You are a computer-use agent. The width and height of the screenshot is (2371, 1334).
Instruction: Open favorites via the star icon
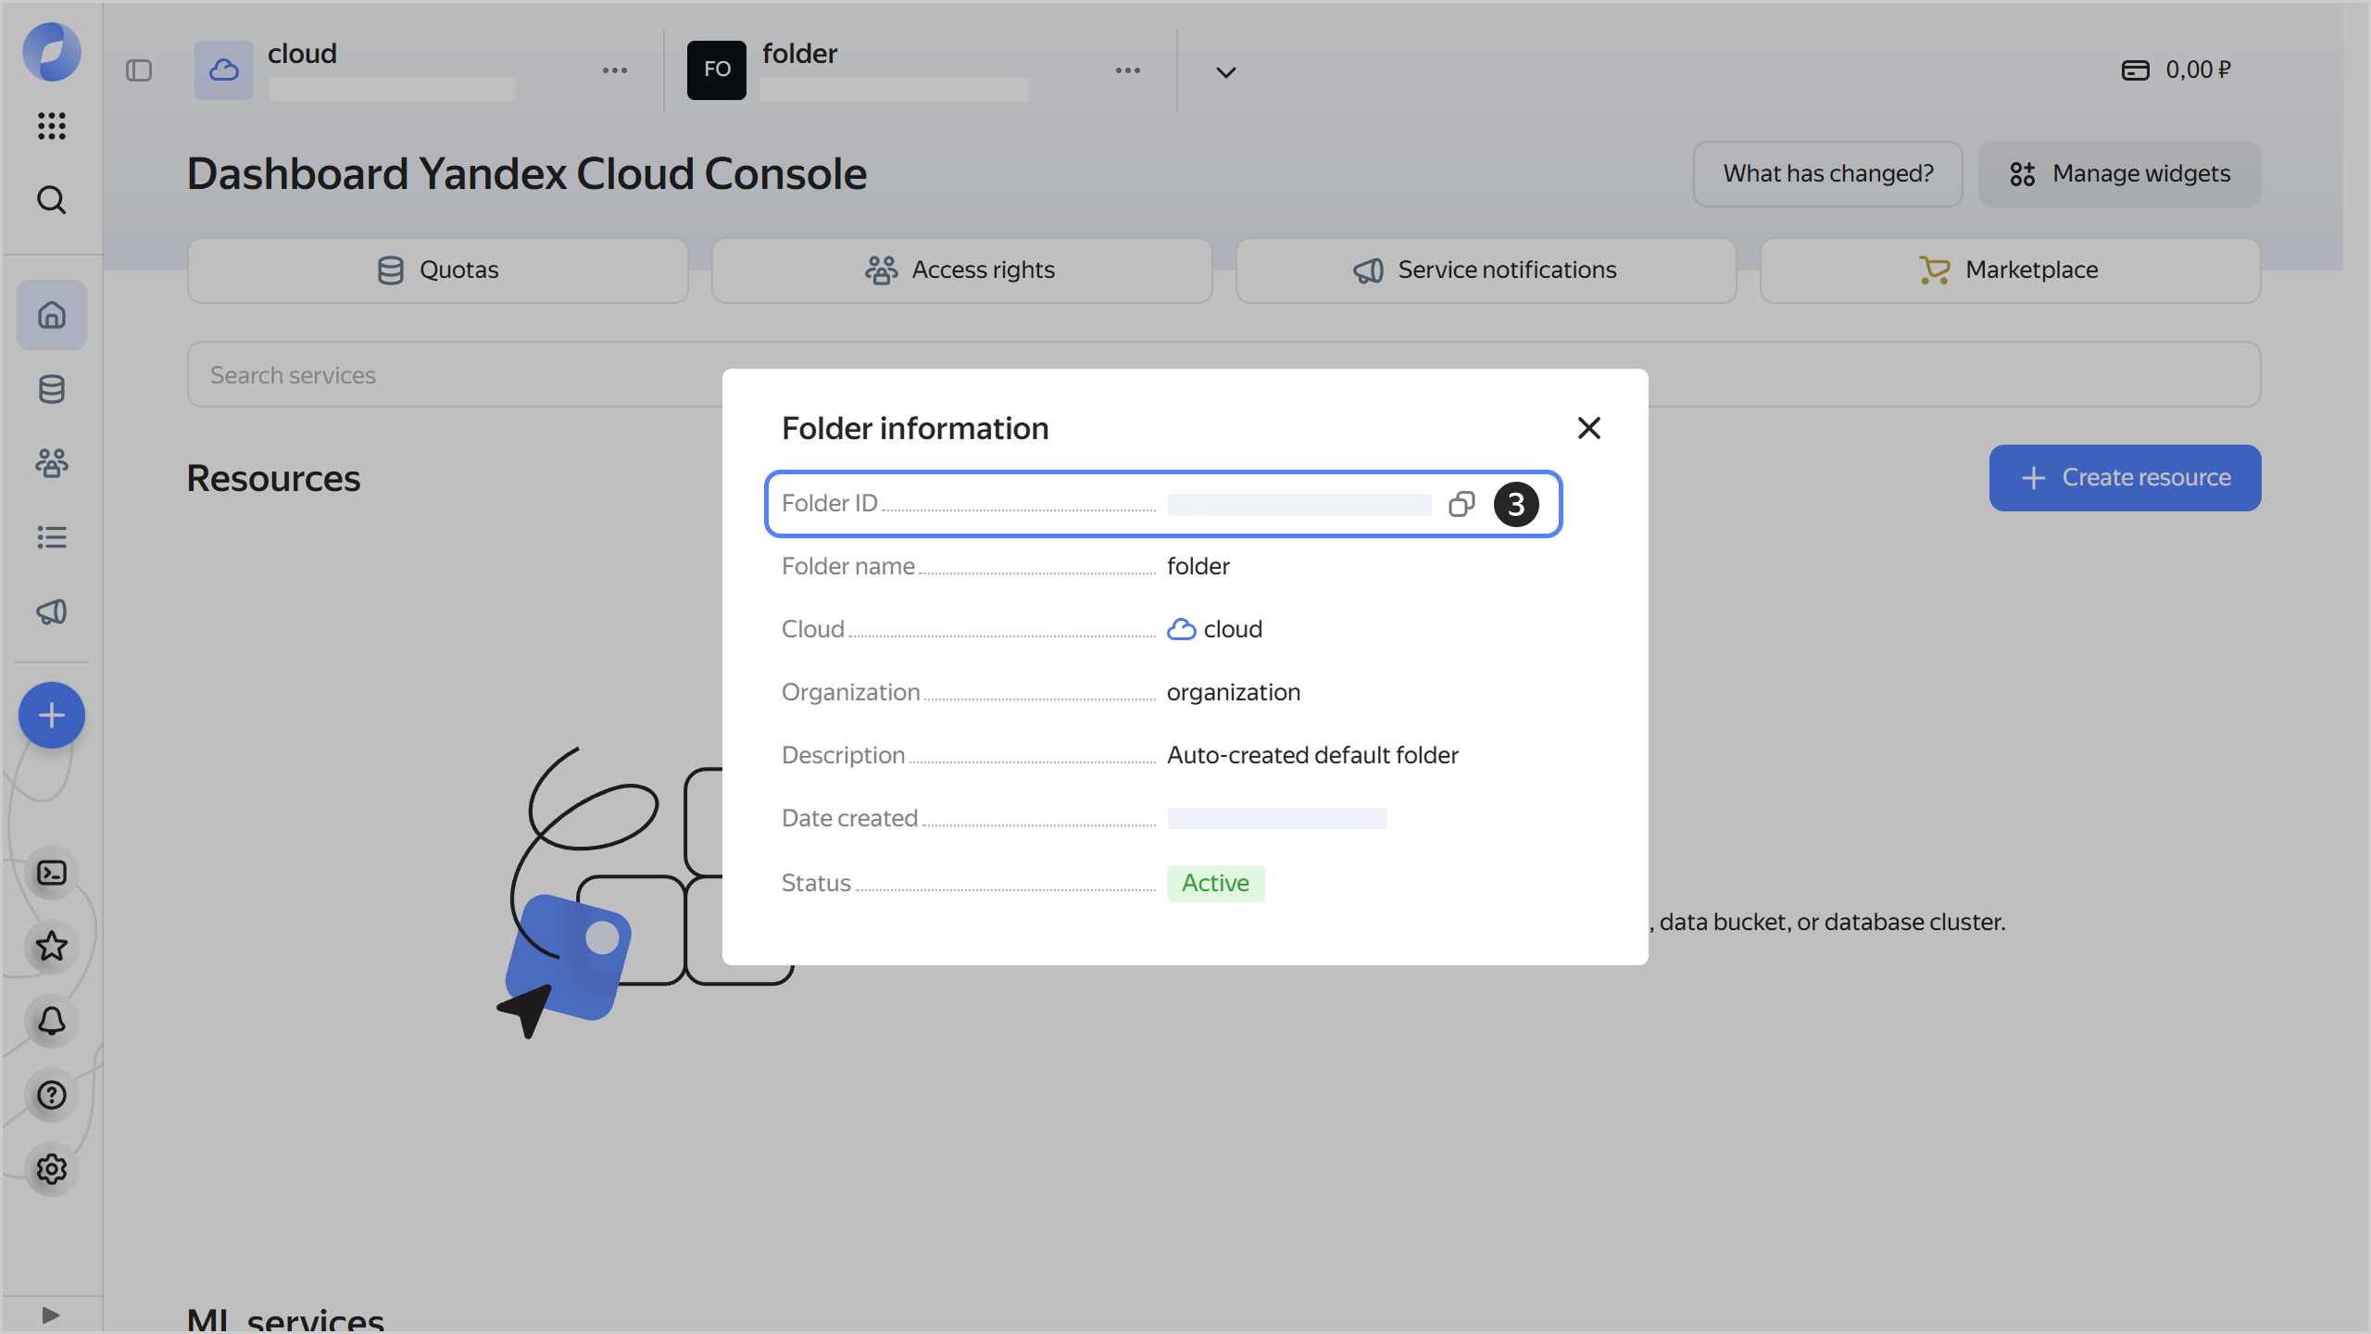click(x=51, y=947)
